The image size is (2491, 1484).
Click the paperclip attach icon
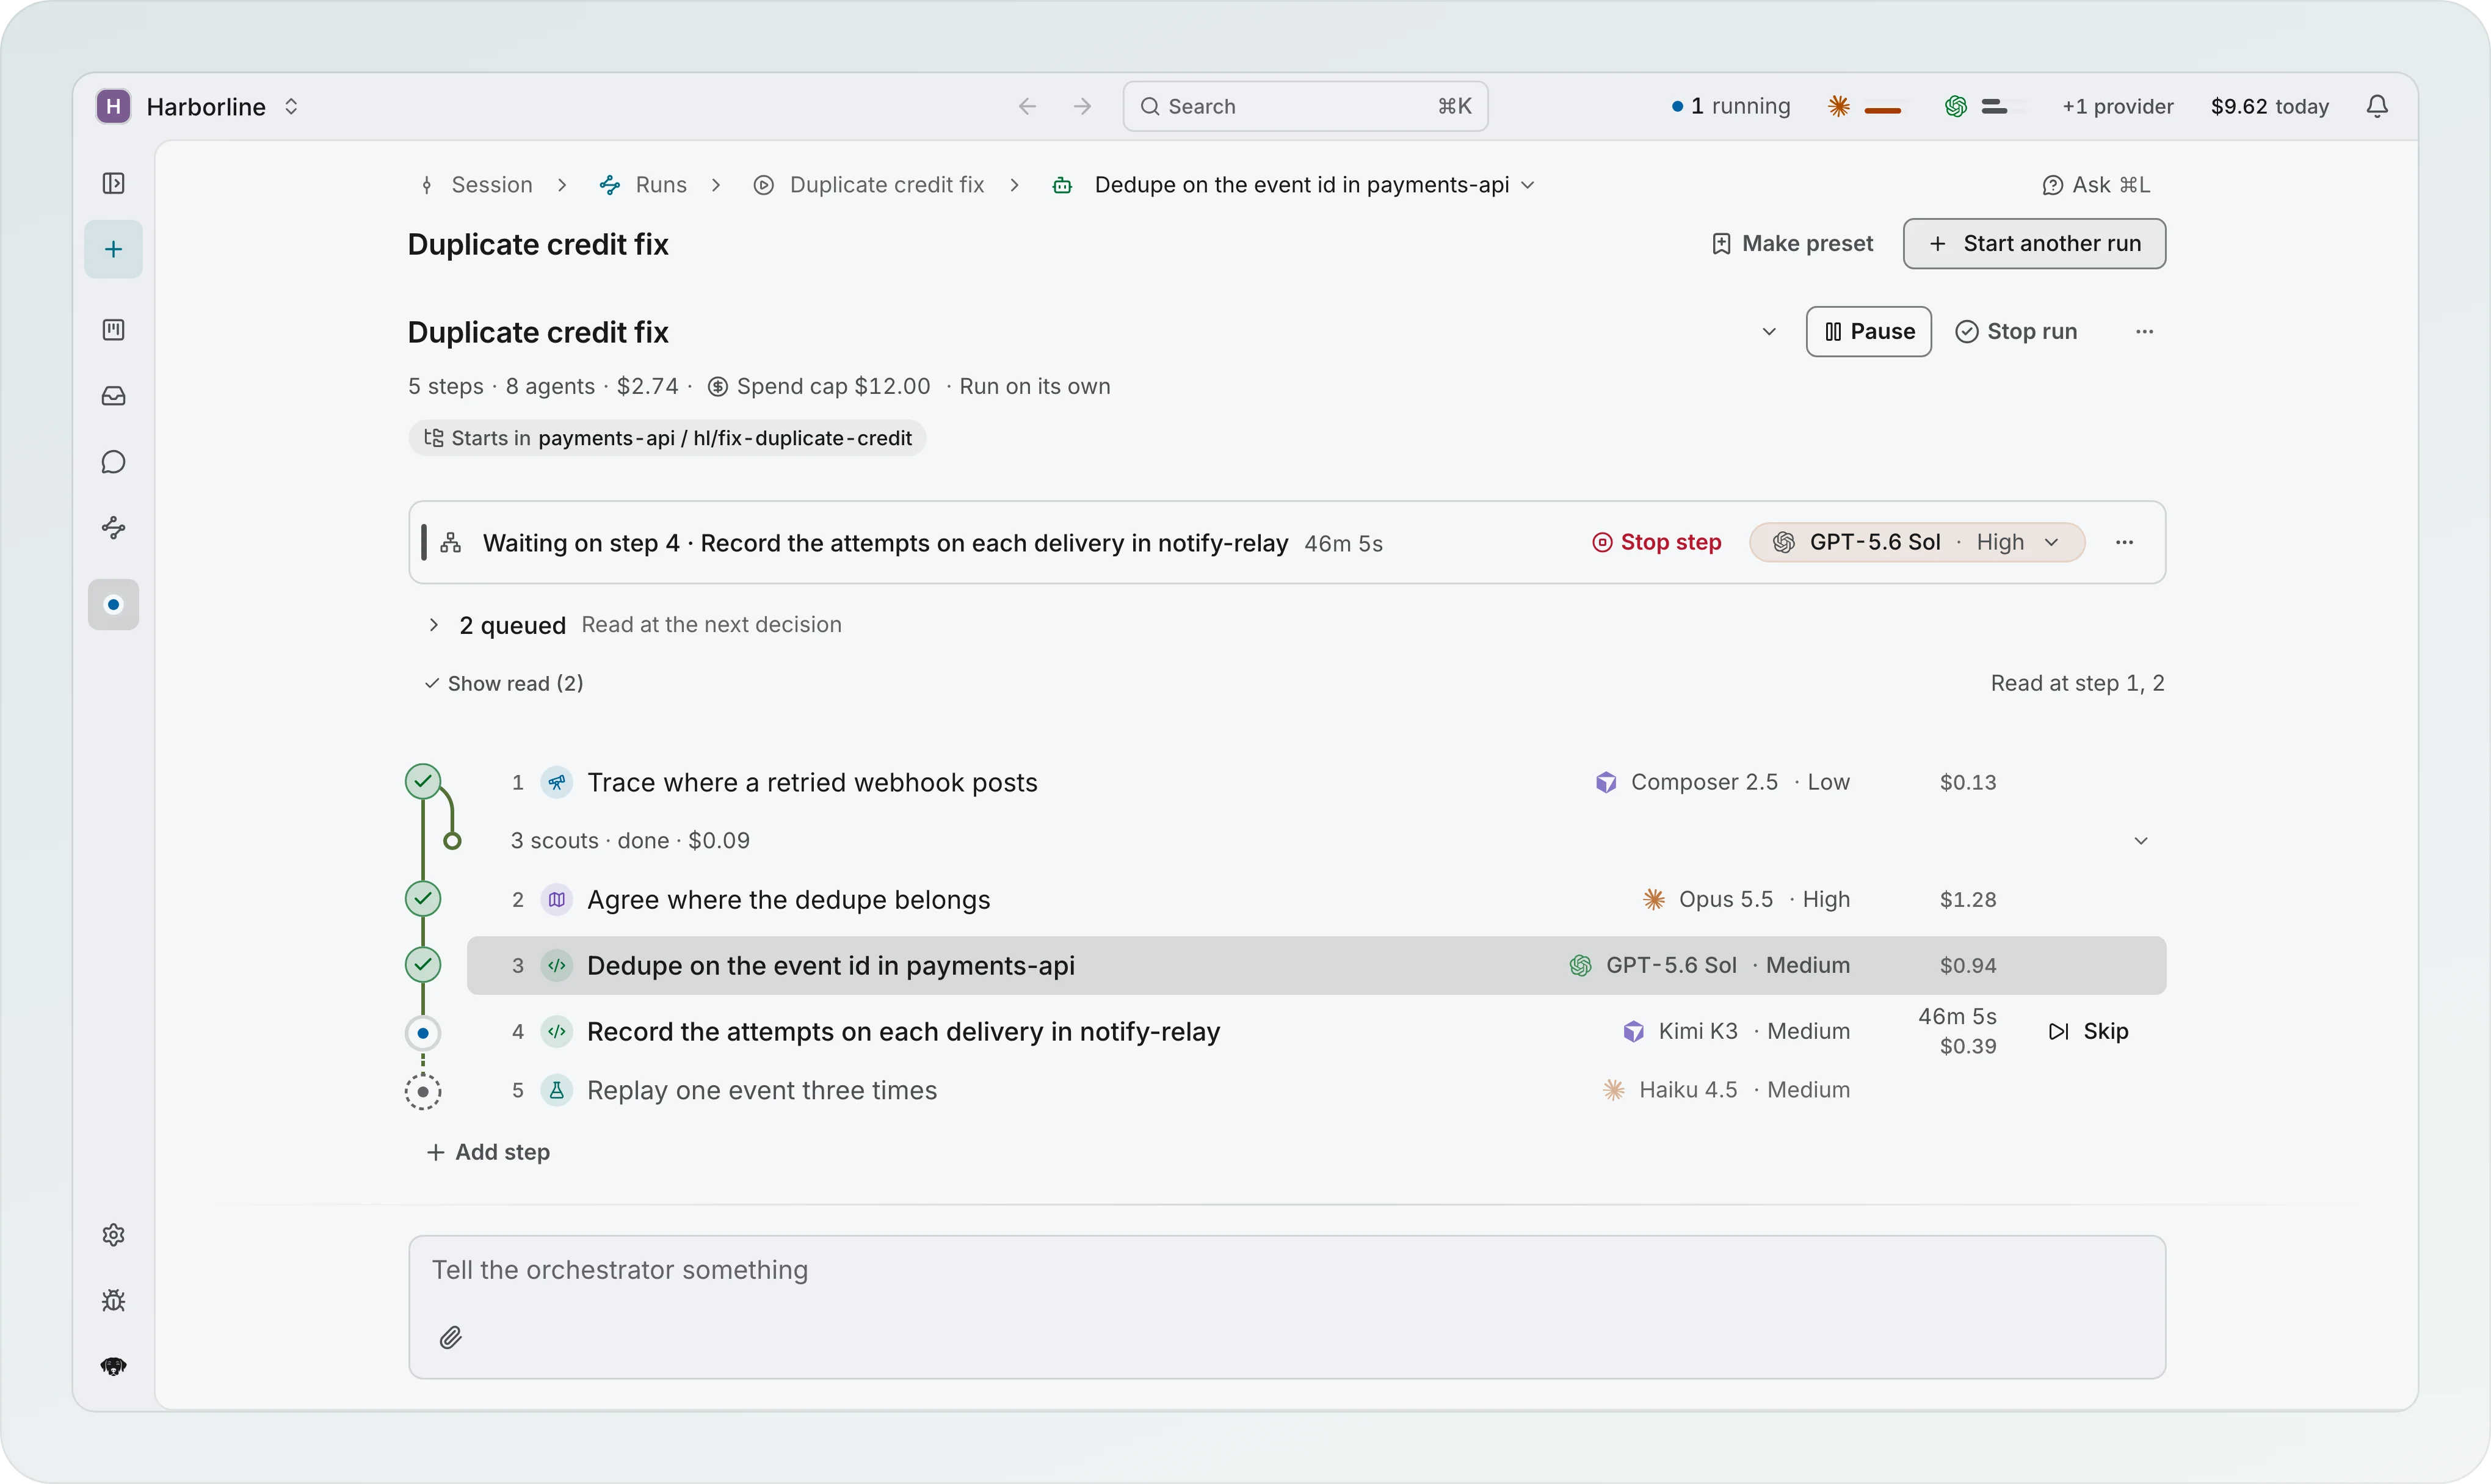[451, 1338]
